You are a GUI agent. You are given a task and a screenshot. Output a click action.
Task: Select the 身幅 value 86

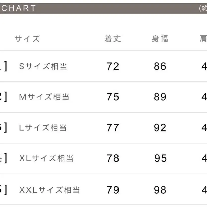click(160, 66)
